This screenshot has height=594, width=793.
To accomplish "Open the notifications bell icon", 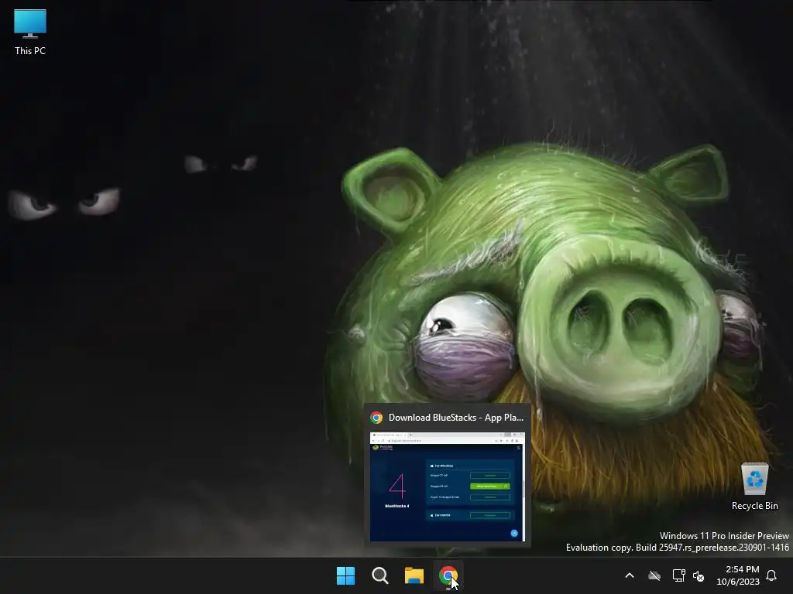I will pyautogui.click(x=771, y=575).
